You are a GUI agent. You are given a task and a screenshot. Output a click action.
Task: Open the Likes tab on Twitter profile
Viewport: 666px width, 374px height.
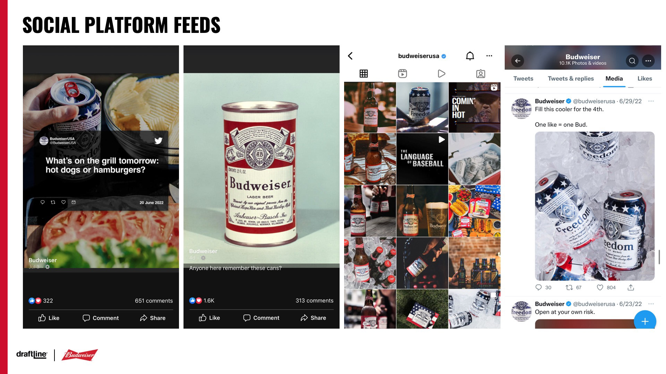644,79
